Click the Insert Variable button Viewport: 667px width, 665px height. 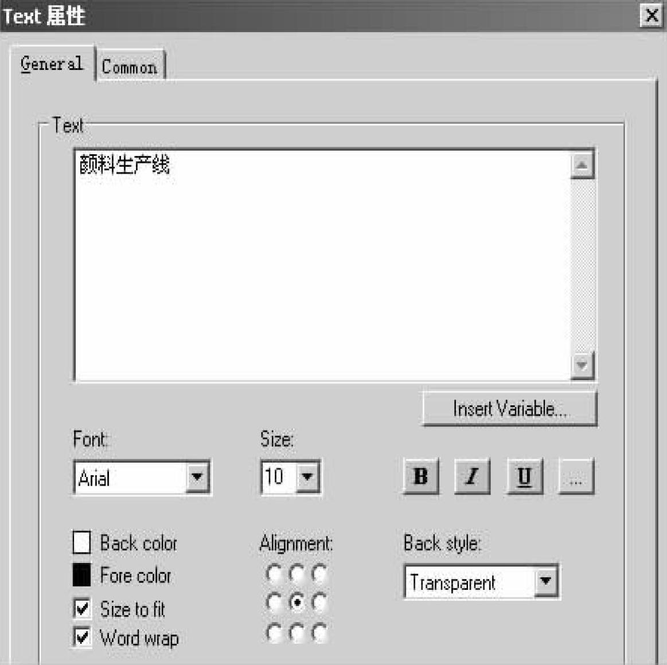[509, 409]
